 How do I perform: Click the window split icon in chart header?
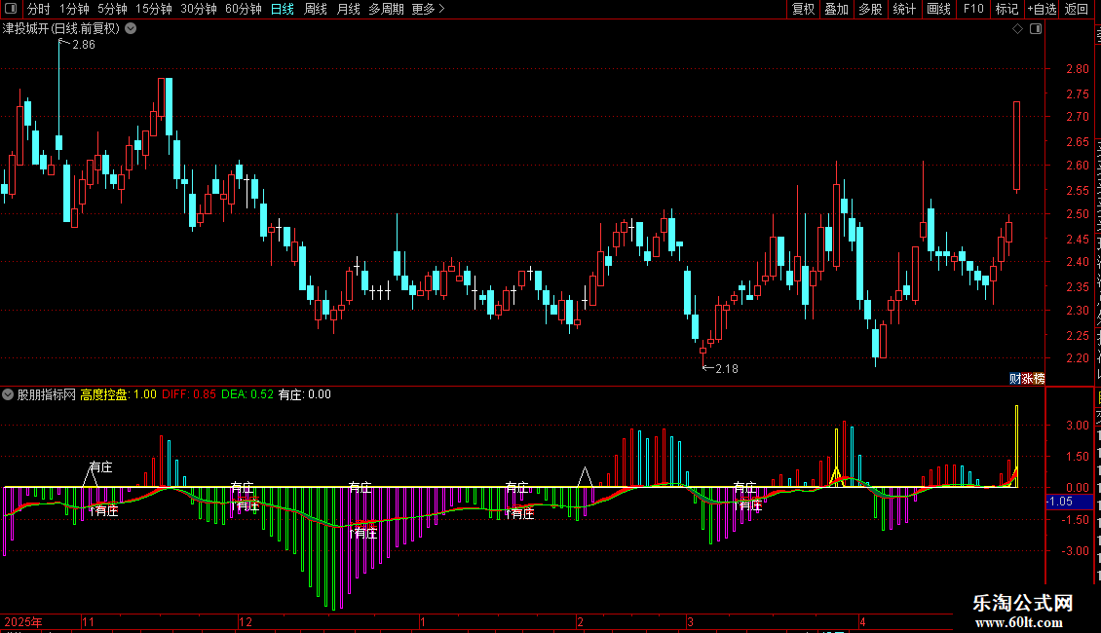pos(1036,29)
